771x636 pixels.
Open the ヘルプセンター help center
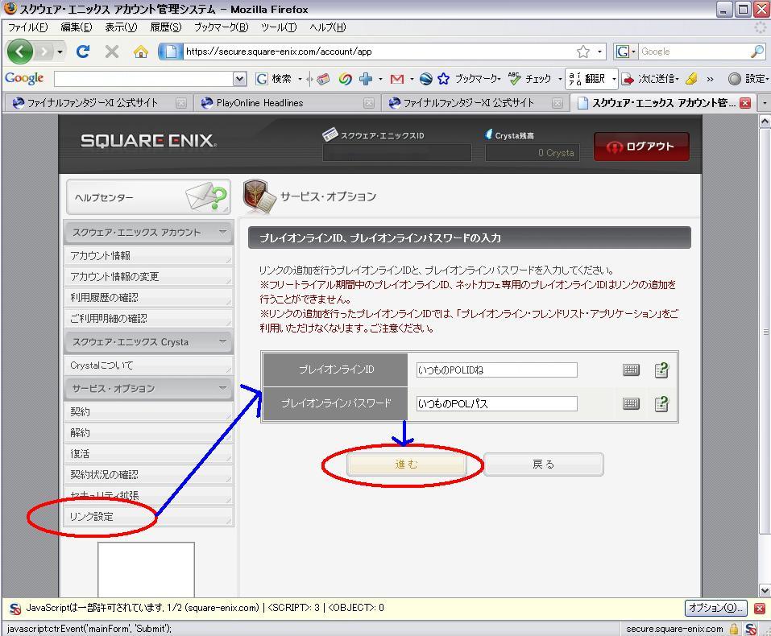tap(148, 197)
